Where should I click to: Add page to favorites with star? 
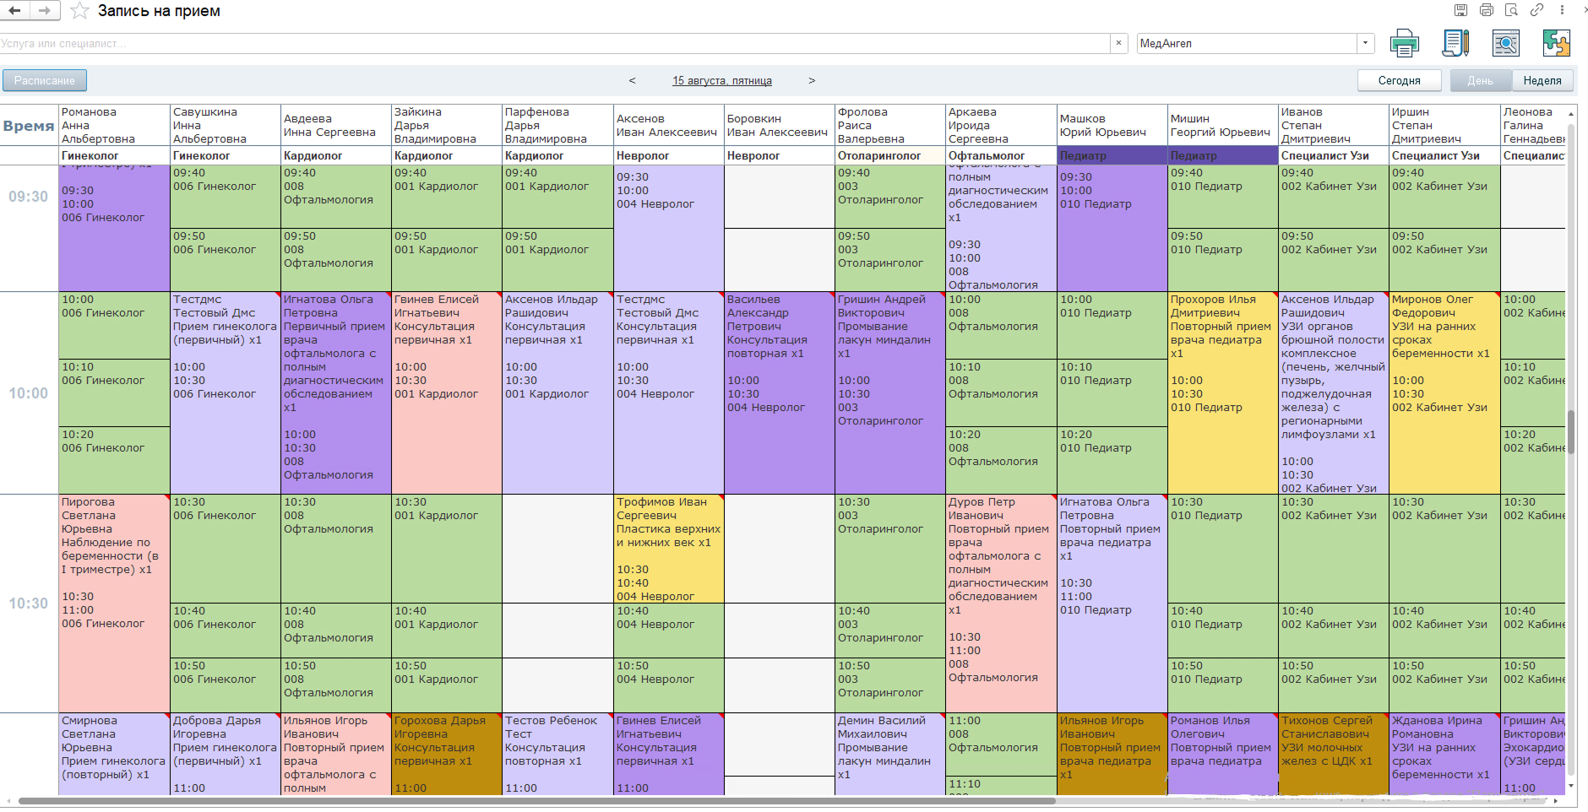[x=79, y=11]
